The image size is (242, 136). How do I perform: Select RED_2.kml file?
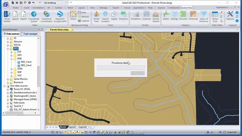[x=26, y=65]
